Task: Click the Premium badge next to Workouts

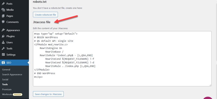Action: click(18, 95)
